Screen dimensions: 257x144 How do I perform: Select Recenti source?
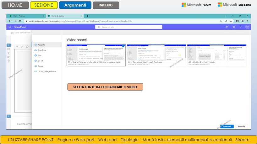(47, 45)
